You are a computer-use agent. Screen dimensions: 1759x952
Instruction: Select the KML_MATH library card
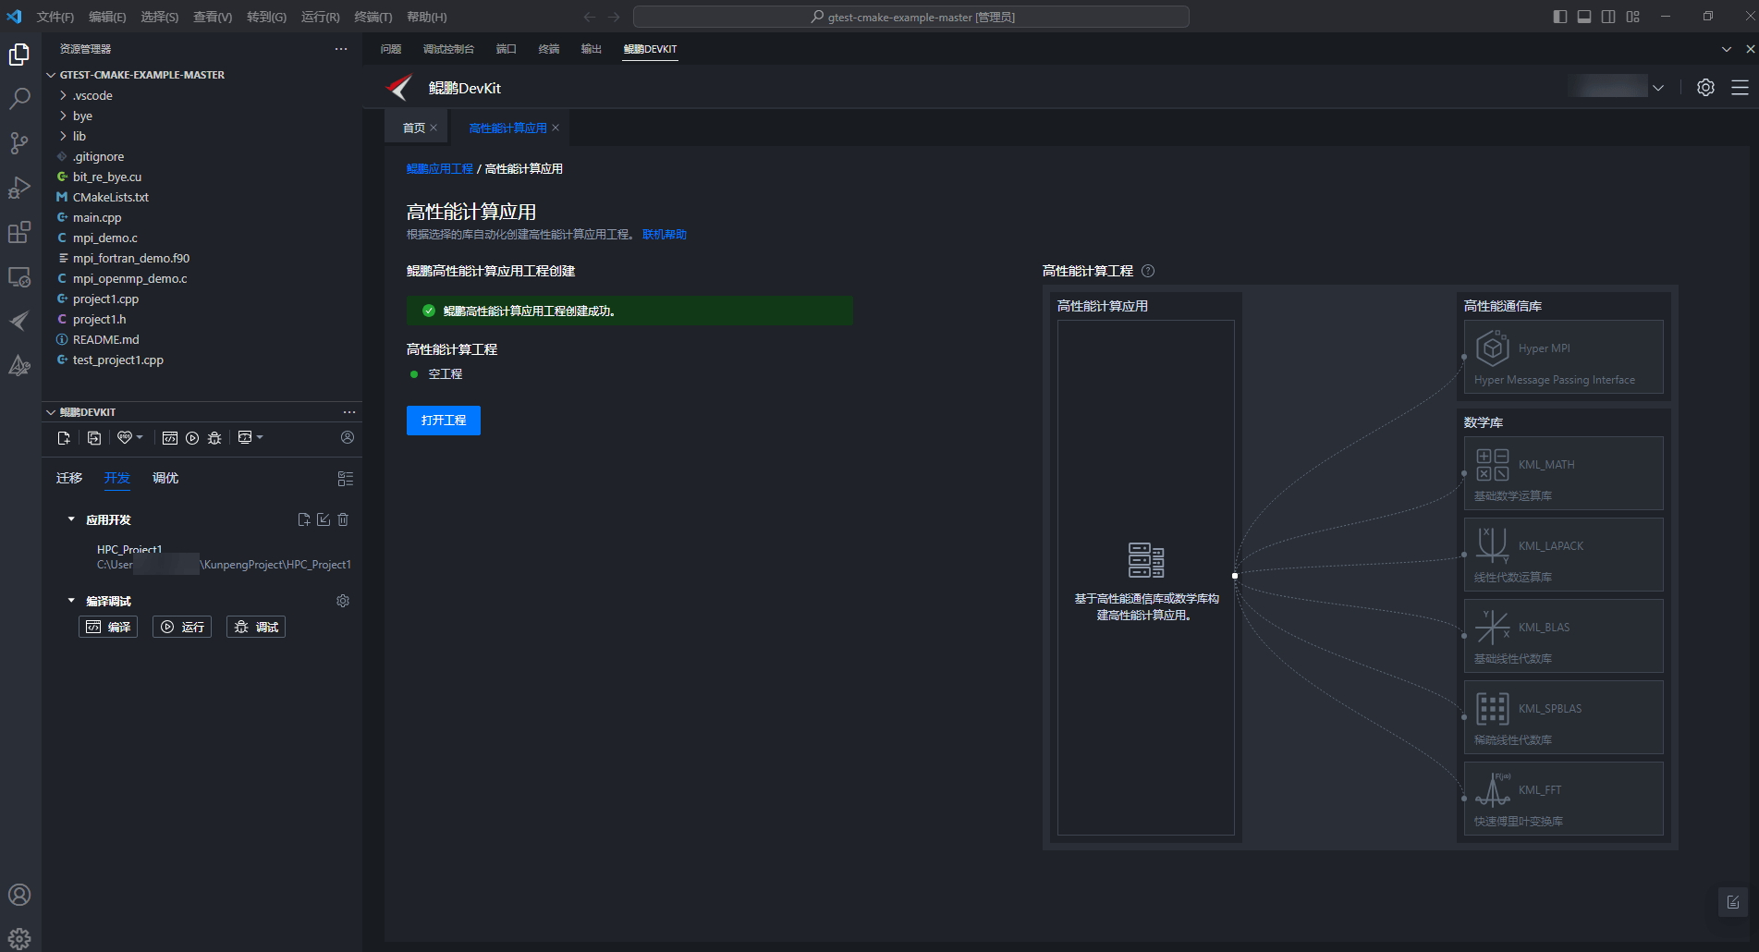point(1564,473)
